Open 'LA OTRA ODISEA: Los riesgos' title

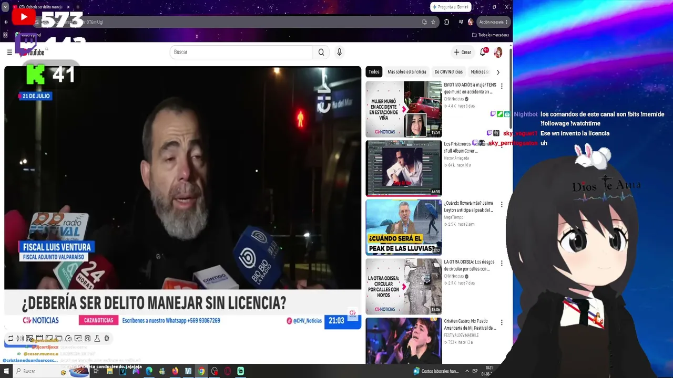click(x=469, y=265)
